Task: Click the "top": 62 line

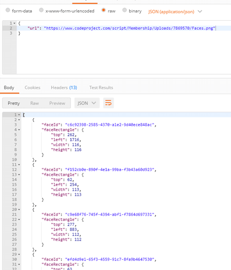Action: [62, 180]
